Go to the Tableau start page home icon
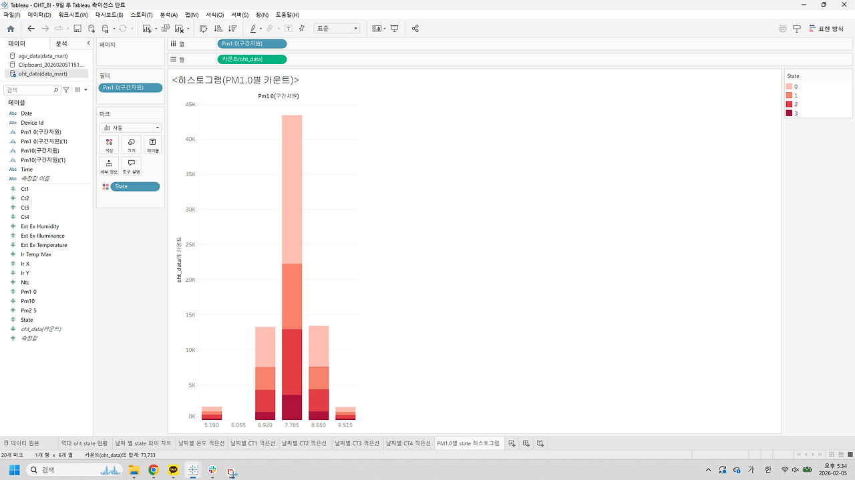This screenshot has width=855, height=480. pyautogui.click(x=11, y=29)
